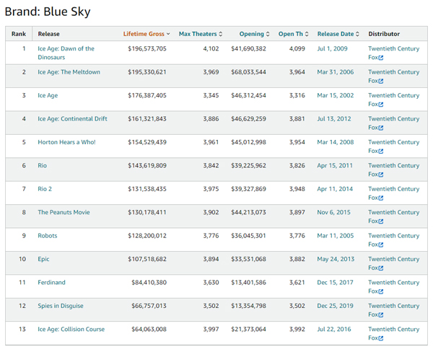This screenshot has height=352, width=433.
Task: Click the 3,776 open theaters value for Robots
Action: pyautogui.click(x=297, y=236)
